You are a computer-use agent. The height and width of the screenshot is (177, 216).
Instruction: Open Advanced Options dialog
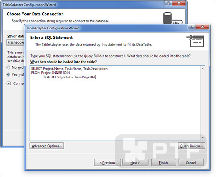[x=47, y=146]
